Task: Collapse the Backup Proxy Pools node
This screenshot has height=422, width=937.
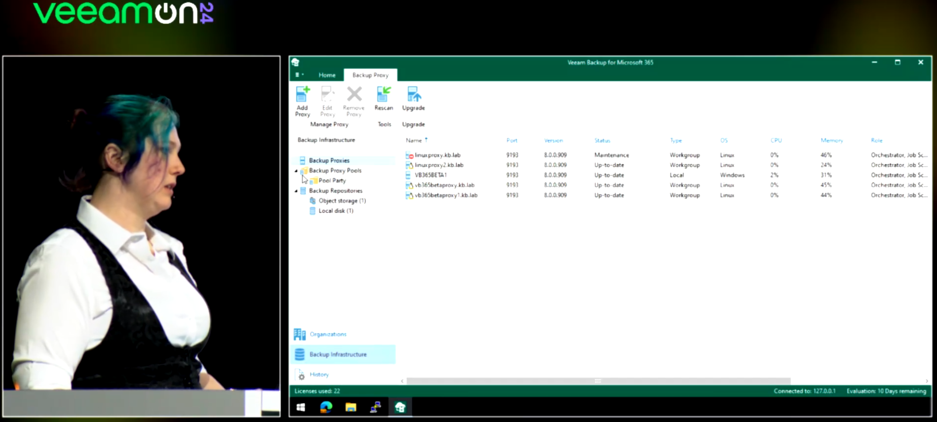Action: [x=296, y=171]
